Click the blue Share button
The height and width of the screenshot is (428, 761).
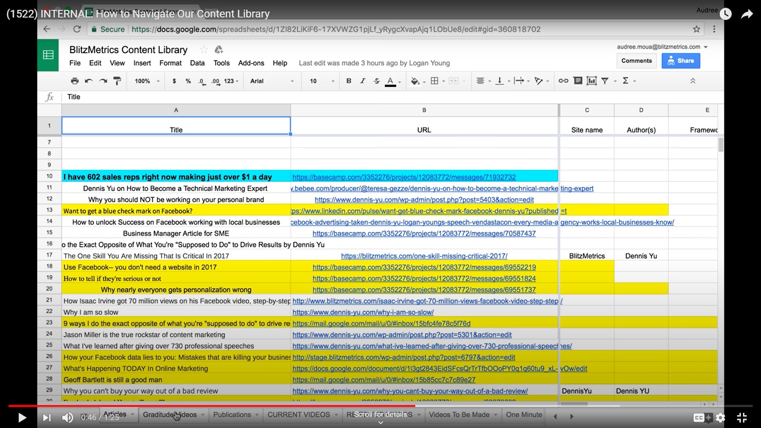[681, 61]
